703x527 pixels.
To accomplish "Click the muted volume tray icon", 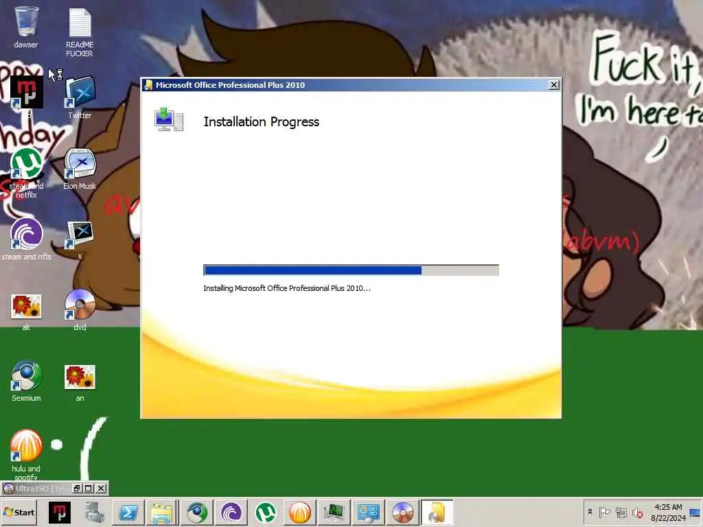I will 637,512.
